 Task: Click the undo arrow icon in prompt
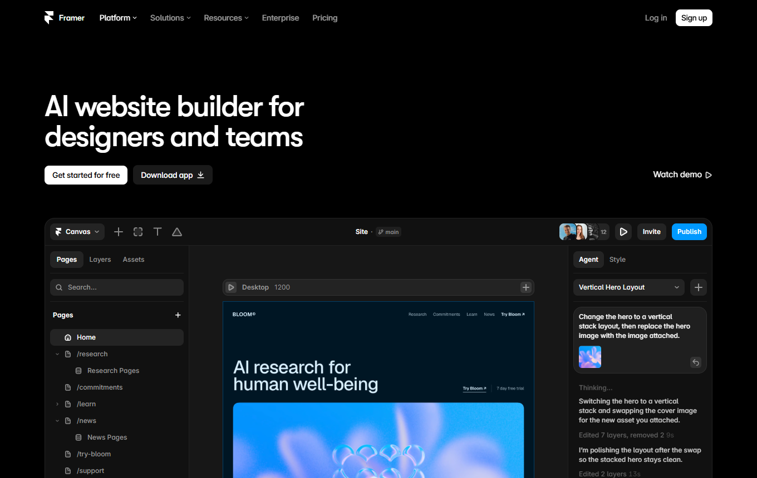(x=696, y=362)
